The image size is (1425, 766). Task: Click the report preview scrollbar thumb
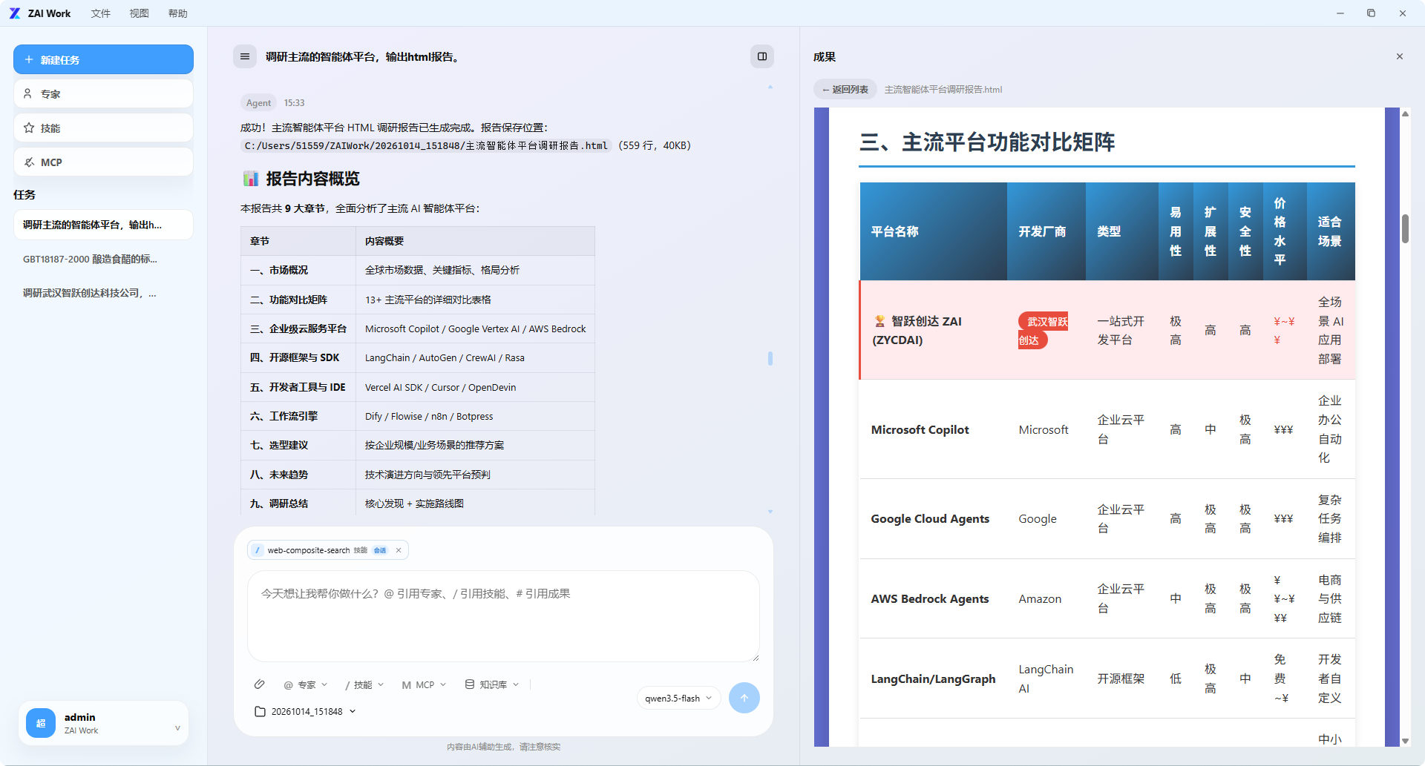coord(1405,228)
